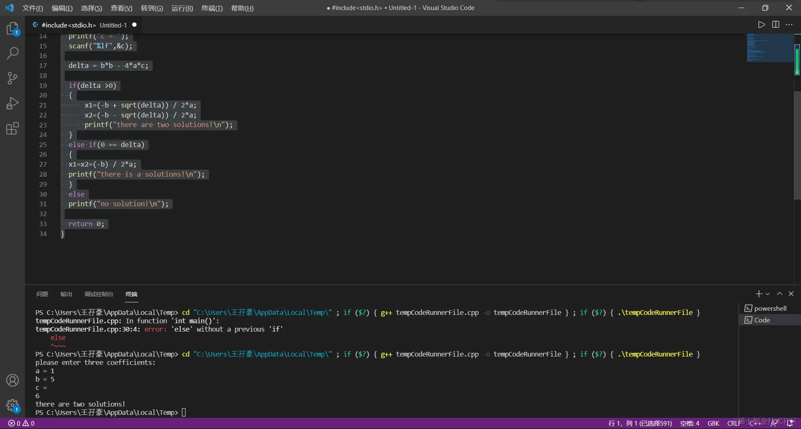Close the unsaved Untitled-1 tab via its dot
801x429 pixels.
pyautogui.click(x=134, y=25)
